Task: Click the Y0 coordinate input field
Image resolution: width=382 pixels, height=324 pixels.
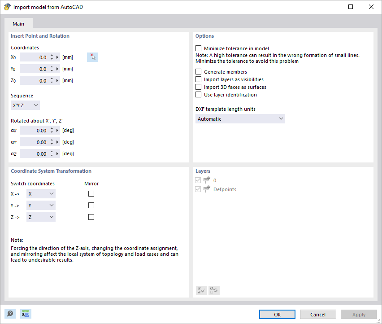Action: pos(34,69)
